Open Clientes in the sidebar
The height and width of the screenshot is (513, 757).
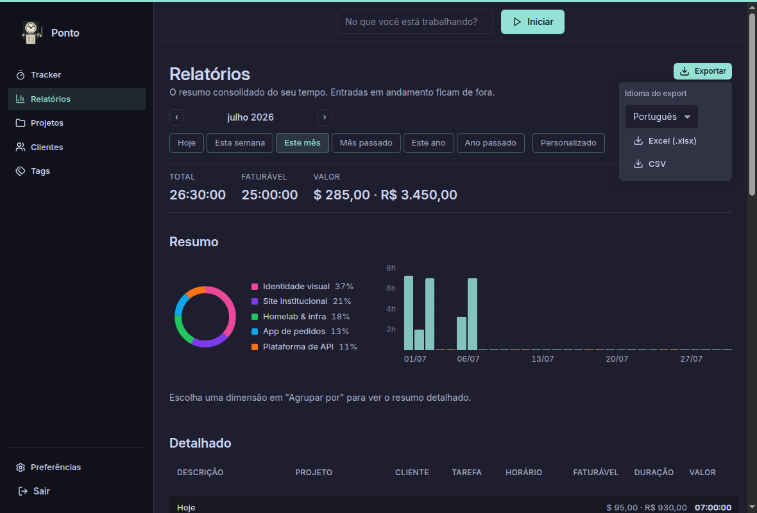[x=76, y=147]
